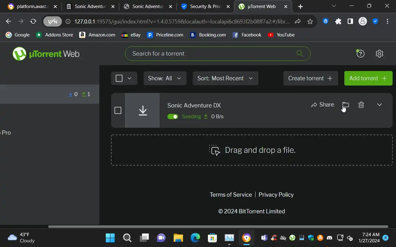This screenshot has width=396, height=247.
Task: Open the weather widget showing 43°F
Action: (x=21, y=238)
